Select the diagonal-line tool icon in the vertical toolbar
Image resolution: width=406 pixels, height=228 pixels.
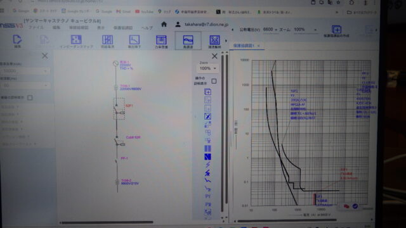pyautogui.click(x=207, y=117)
